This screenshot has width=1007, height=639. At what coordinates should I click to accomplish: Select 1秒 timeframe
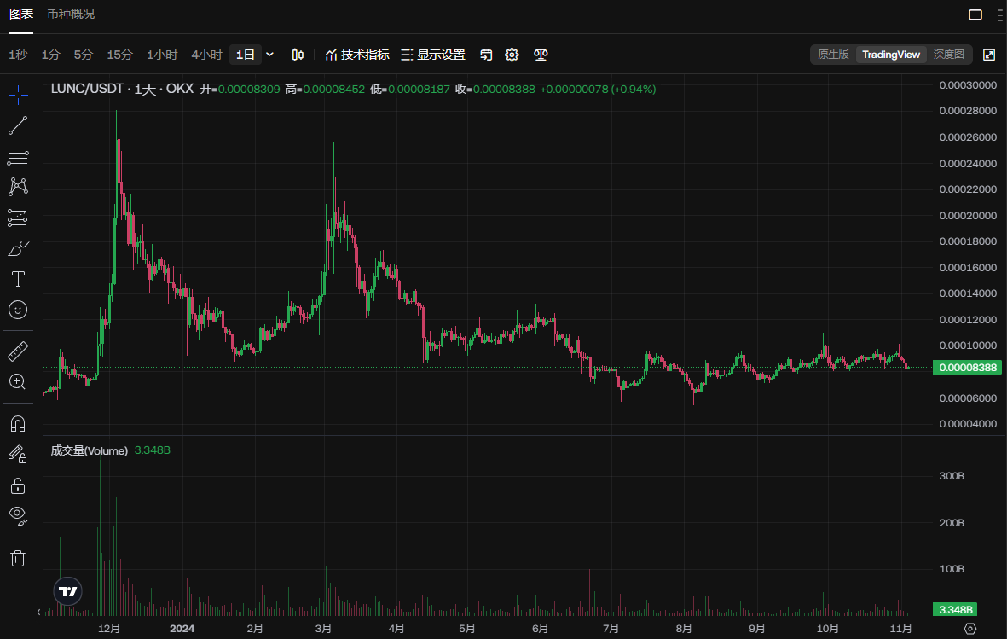pyautogui.click(x=18, y=55)
